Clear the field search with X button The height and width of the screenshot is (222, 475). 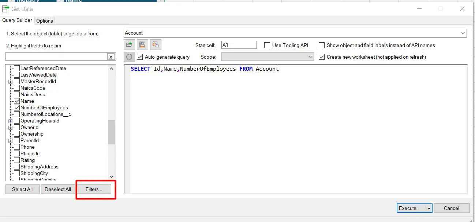point(111,57)
